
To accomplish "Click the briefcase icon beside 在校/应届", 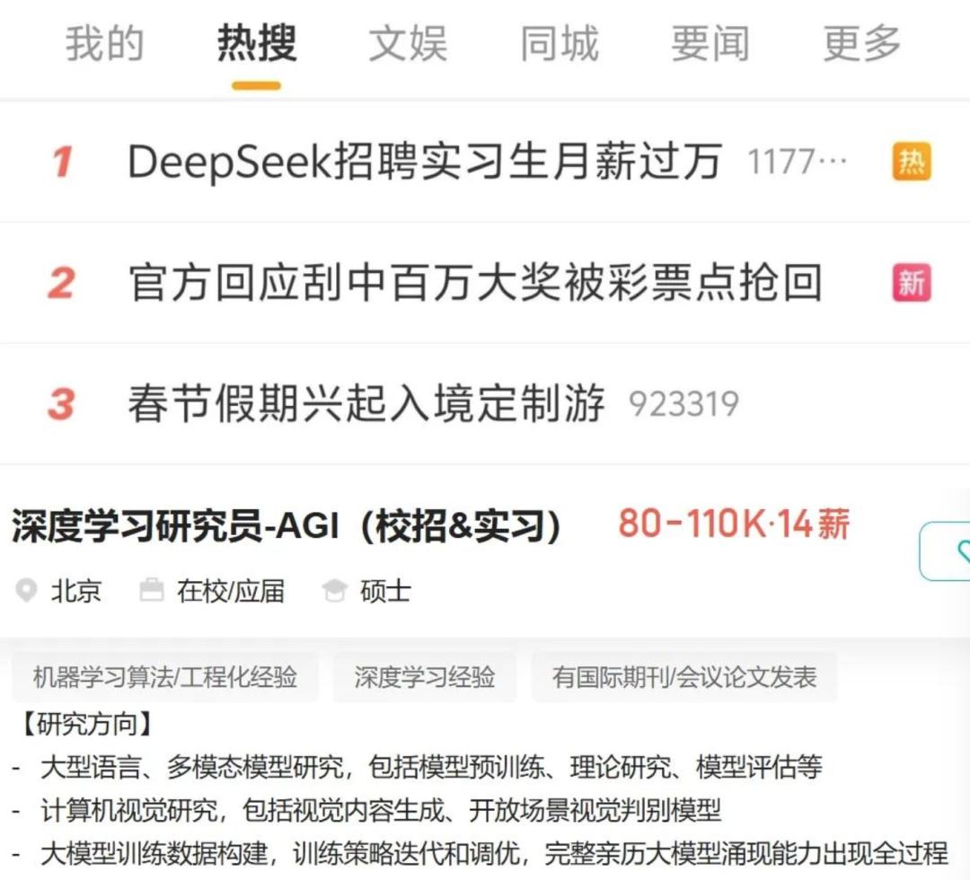I will pos(152,590).
